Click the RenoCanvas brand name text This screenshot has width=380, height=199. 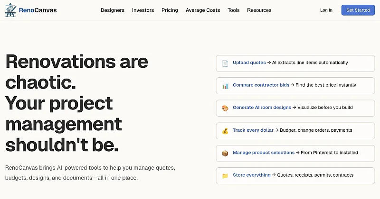coord(38,10)
